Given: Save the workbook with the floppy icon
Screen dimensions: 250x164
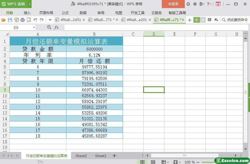Looking at the screenshot, I should (x=10, y=20).
